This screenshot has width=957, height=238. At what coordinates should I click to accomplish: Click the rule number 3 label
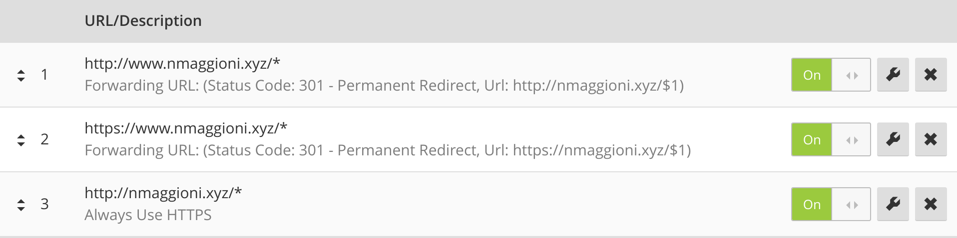point(44,204)
